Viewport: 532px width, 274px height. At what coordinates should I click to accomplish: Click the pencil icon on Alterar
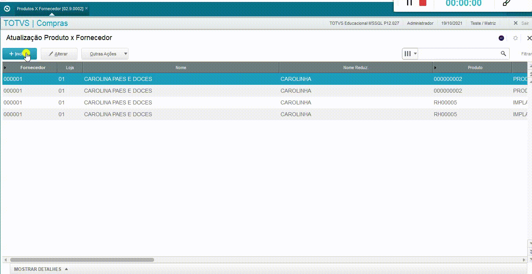tap(51, 54)
